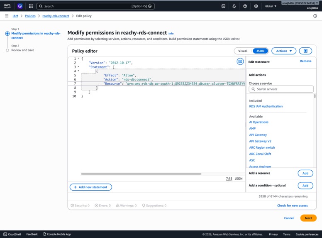This screenshot has width=322, height=238.
Task: Select API Gateway service
Action: (x=258, y=135)
